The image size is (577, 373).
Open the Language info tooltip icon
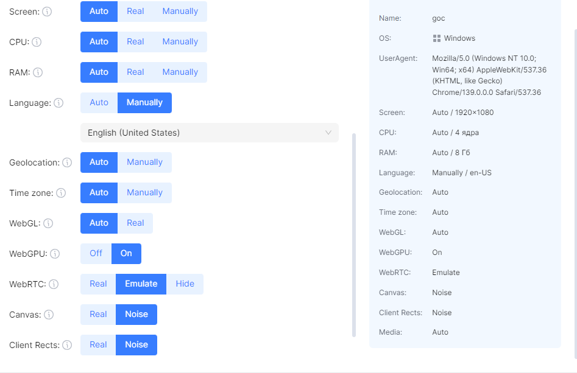click(x=58, y=103)
